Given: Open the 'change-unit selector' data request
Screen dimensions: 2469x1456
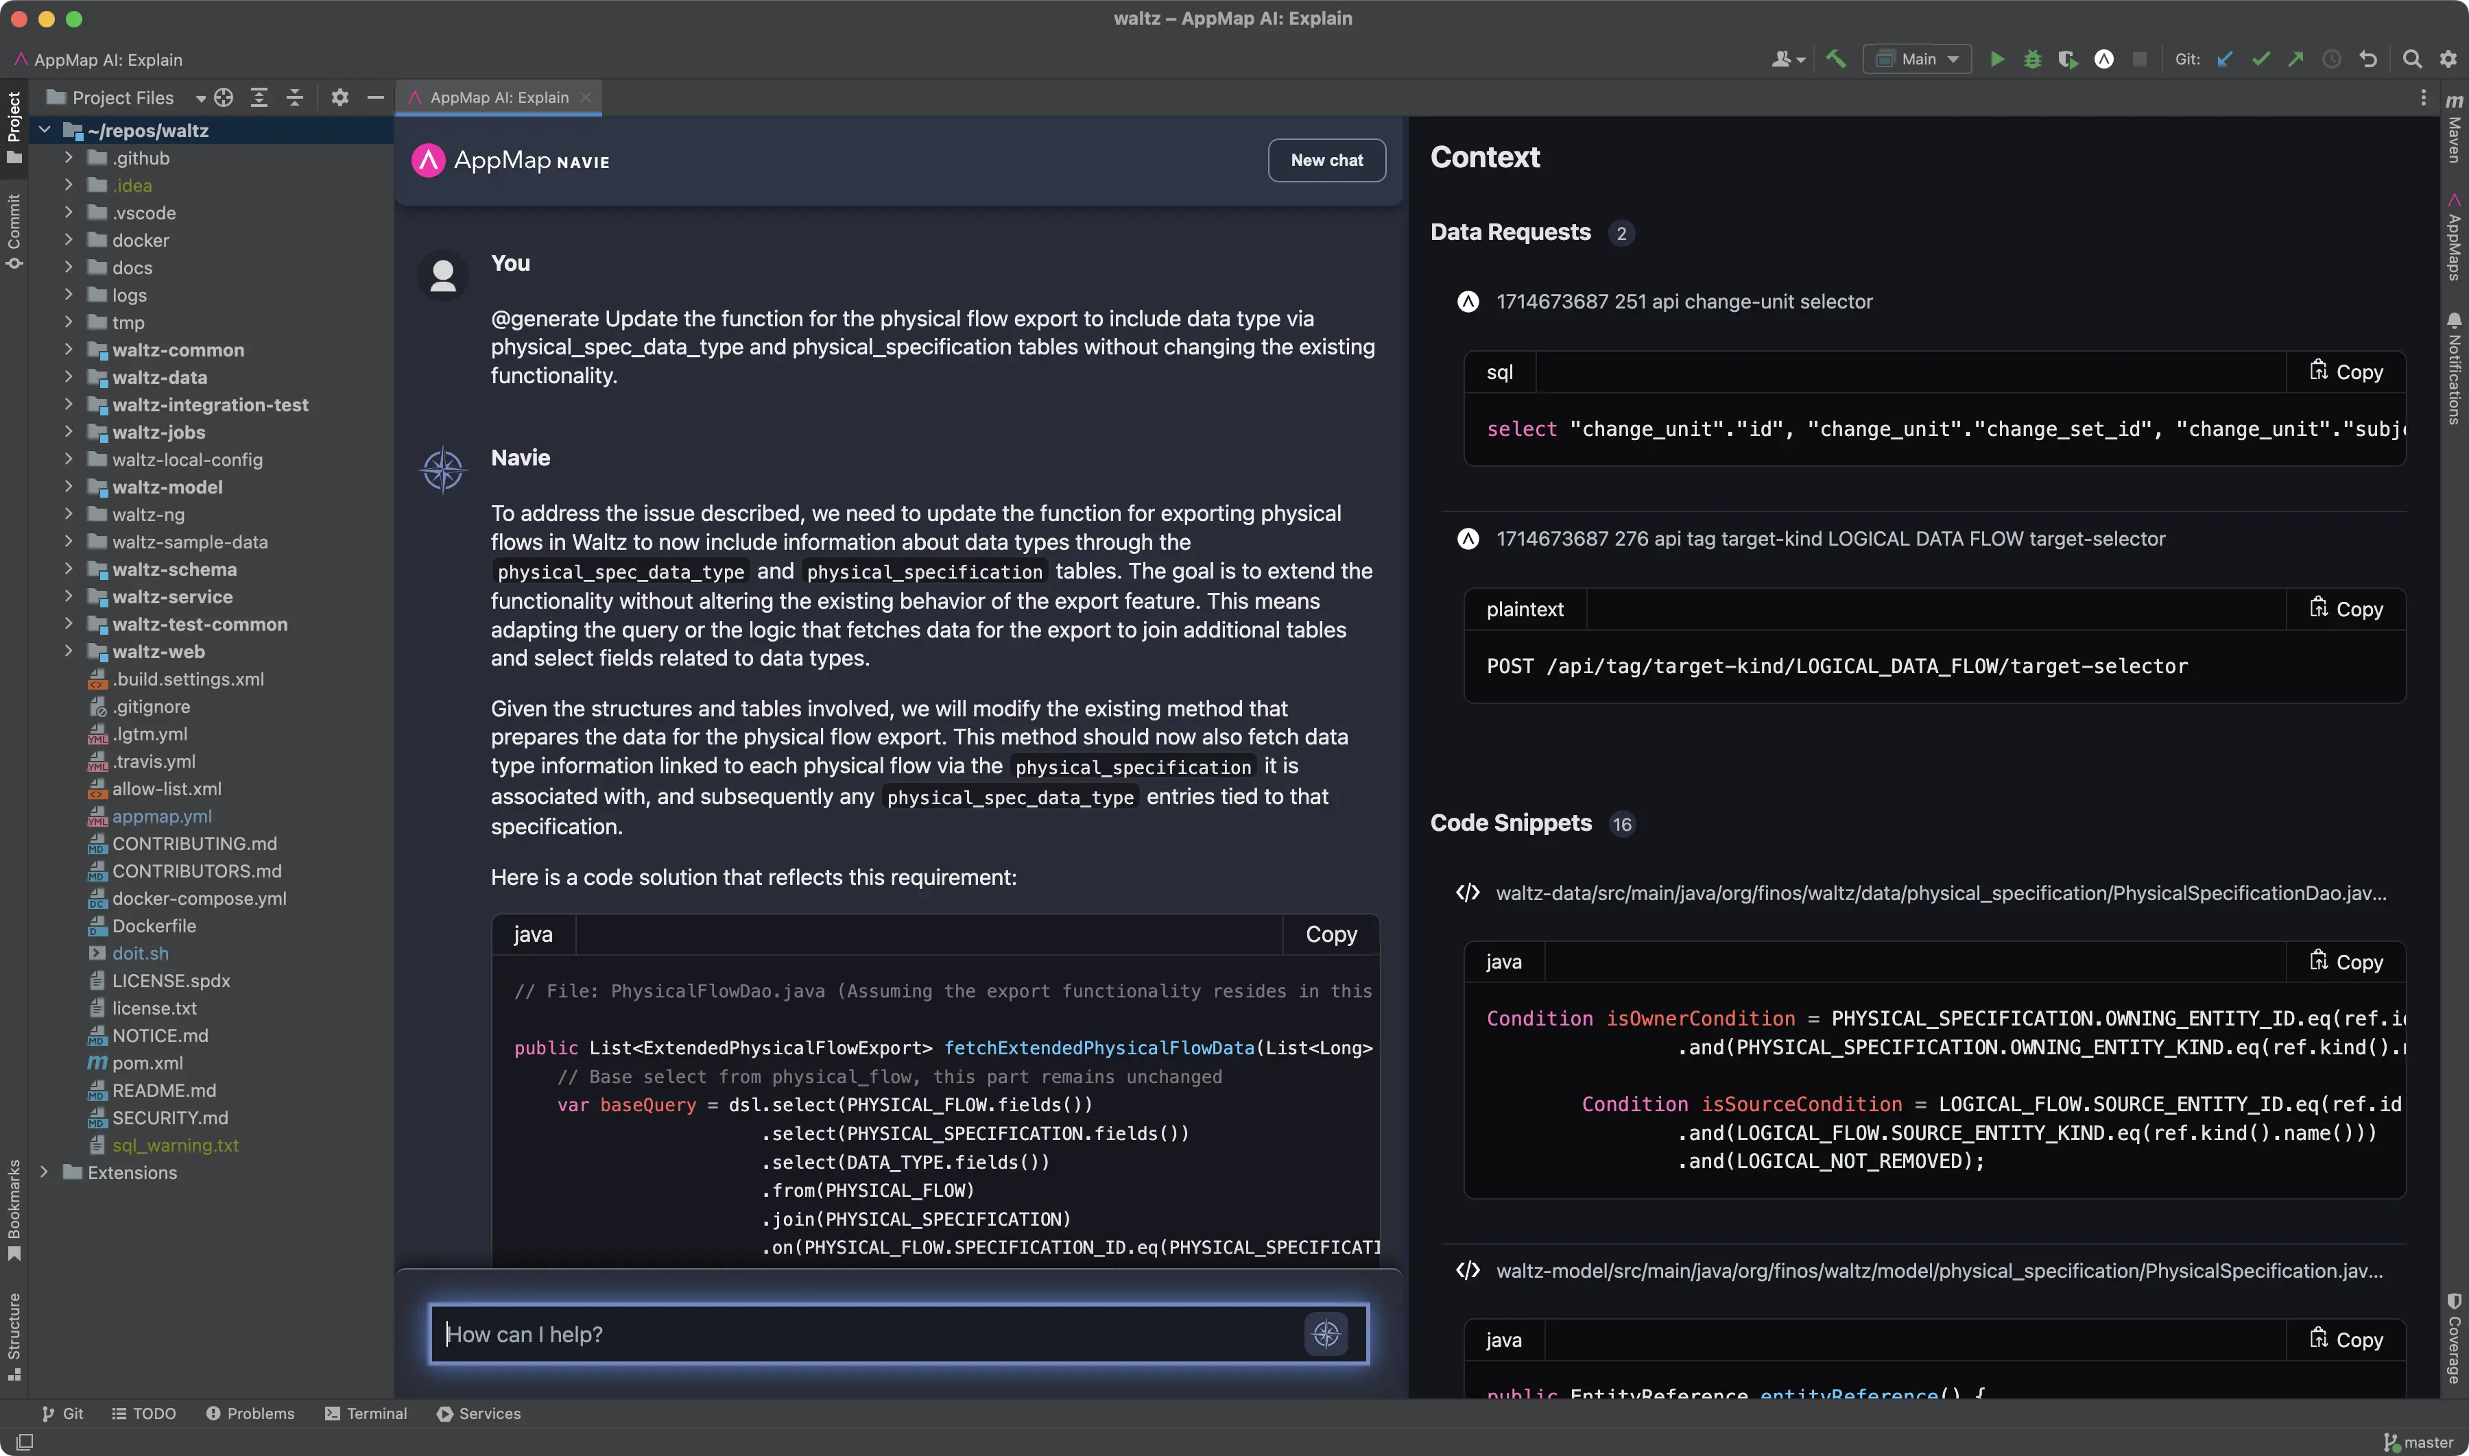Looking at the screenshot, I should point(1684,302).
